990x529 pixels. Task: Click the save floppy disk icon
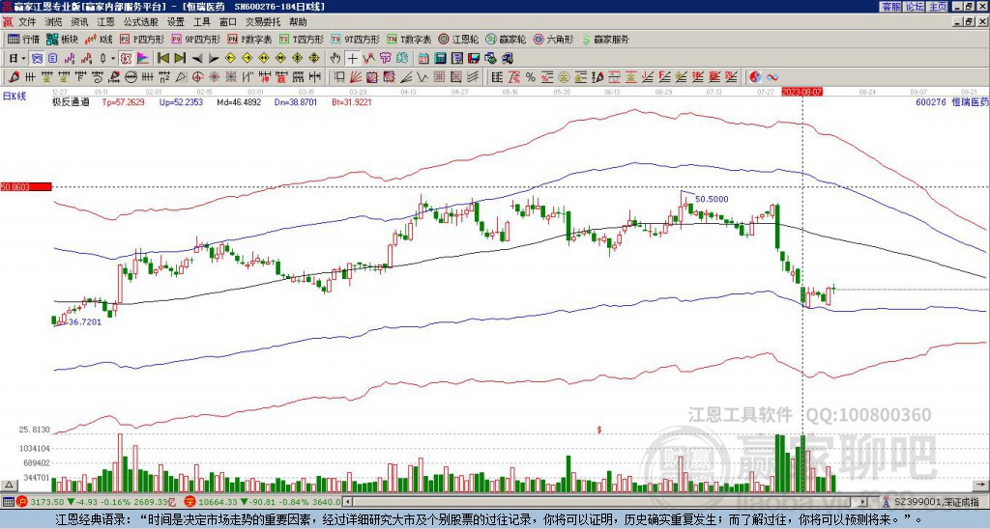[474, 59]
